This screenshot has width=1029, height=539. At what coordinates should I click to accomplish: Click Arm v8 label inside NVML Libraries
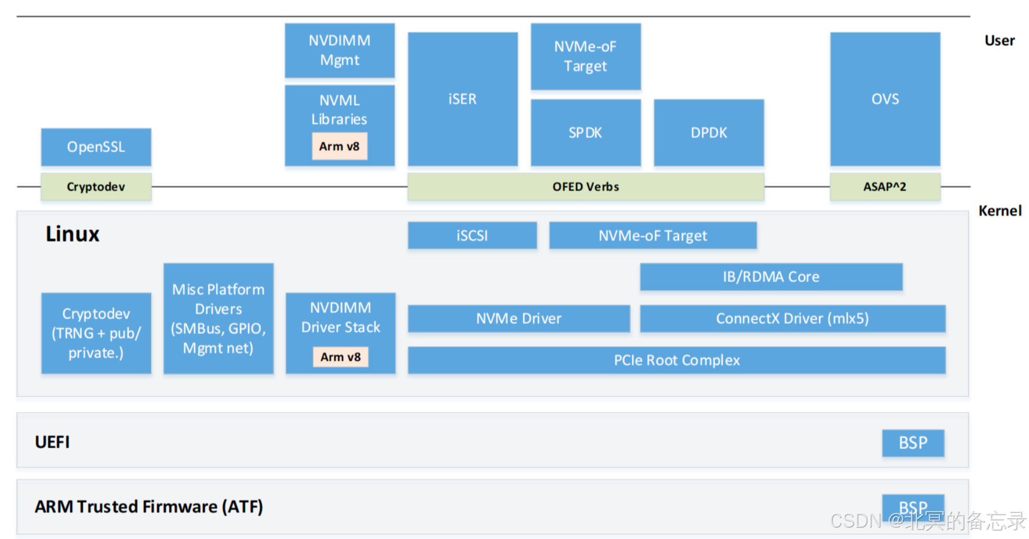339,146
